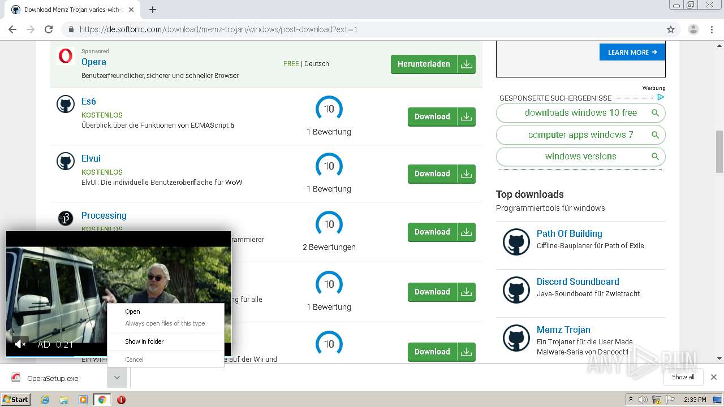Open the Windows Start menu
724x407 pixels.
tap(15, 400)
